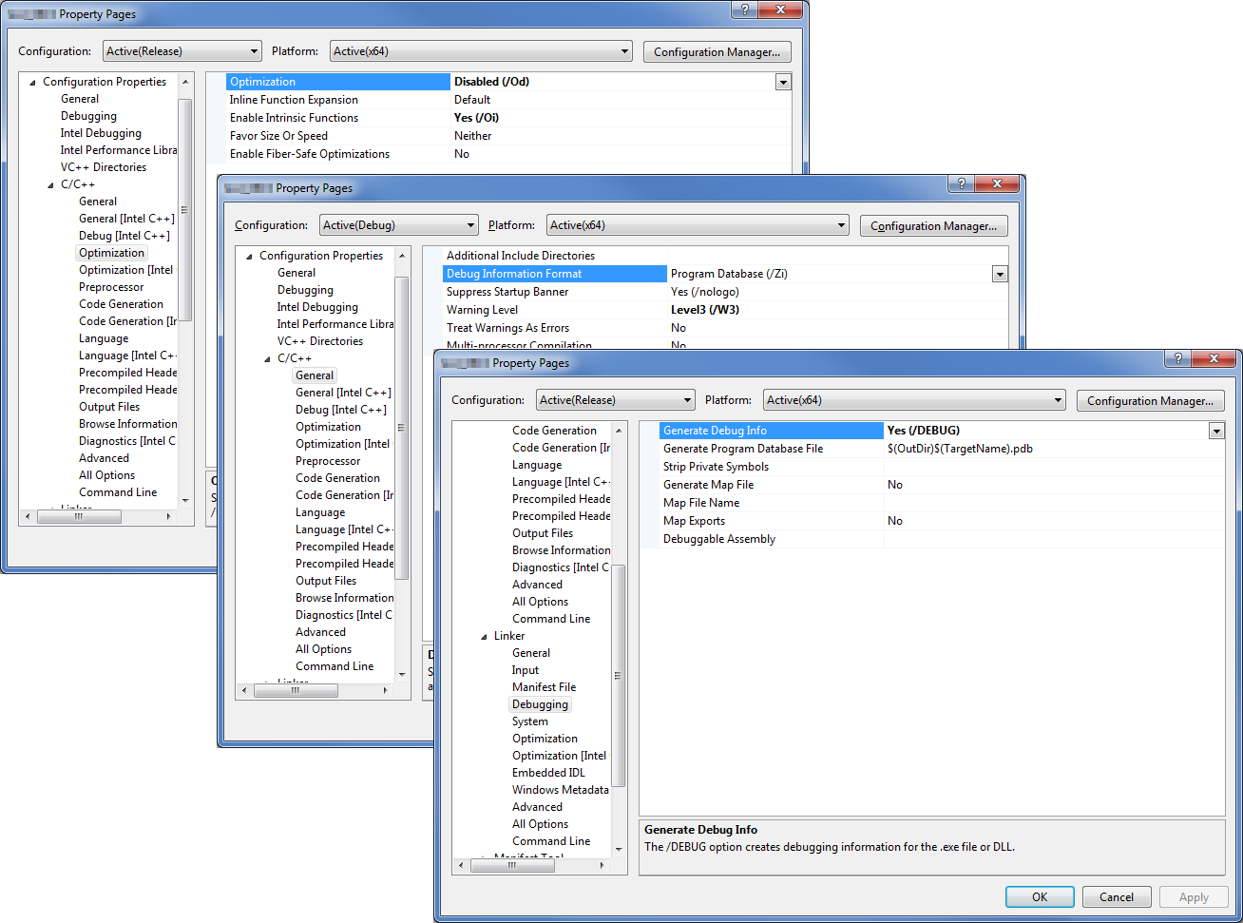Screen dimensions: 1243x923
Task: Click the help icon of the back Optimization window
Action: click(745, 10)
